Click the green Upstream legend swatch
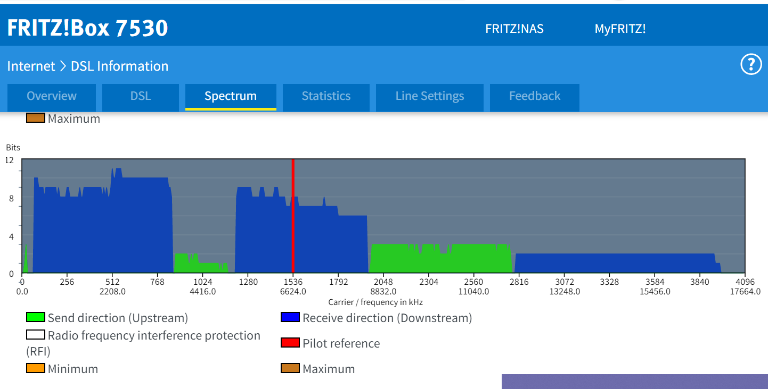The image size is (768, 389). 36,318
